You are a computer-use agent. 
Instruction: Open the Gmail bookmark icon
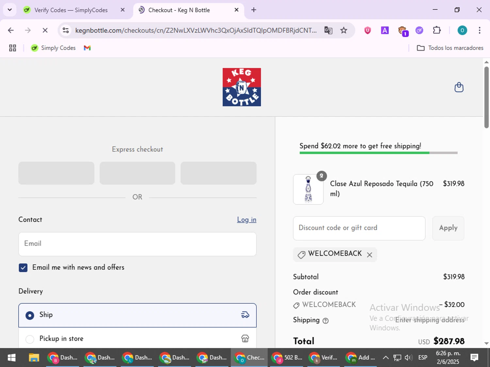[87, 48]
